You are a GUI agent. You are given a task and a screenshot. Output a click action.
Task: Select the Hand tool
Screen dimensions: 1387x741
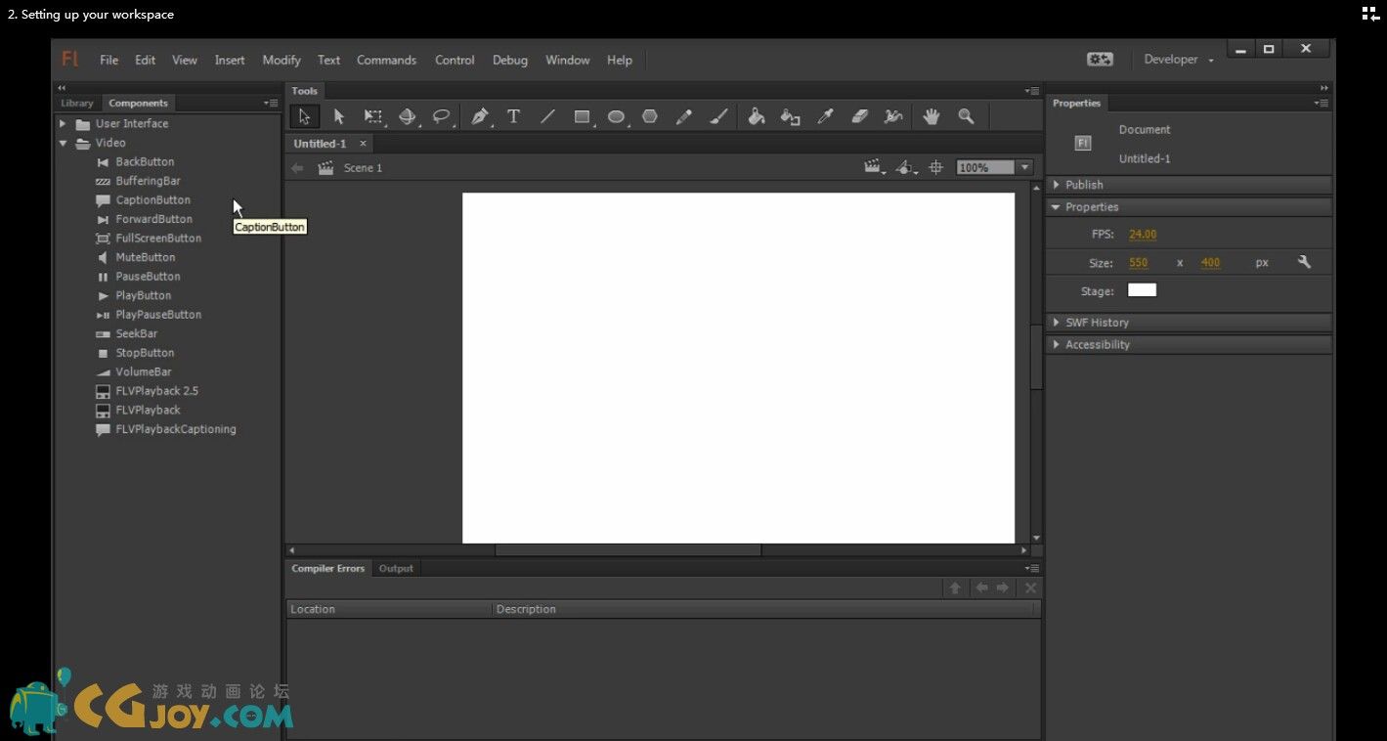932,116
